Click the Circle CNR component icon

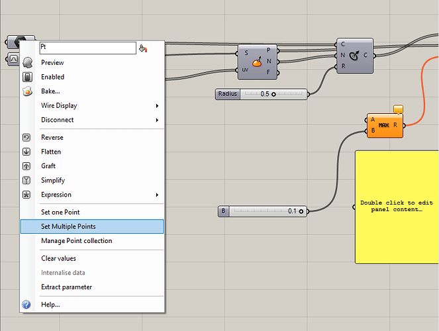354,56
